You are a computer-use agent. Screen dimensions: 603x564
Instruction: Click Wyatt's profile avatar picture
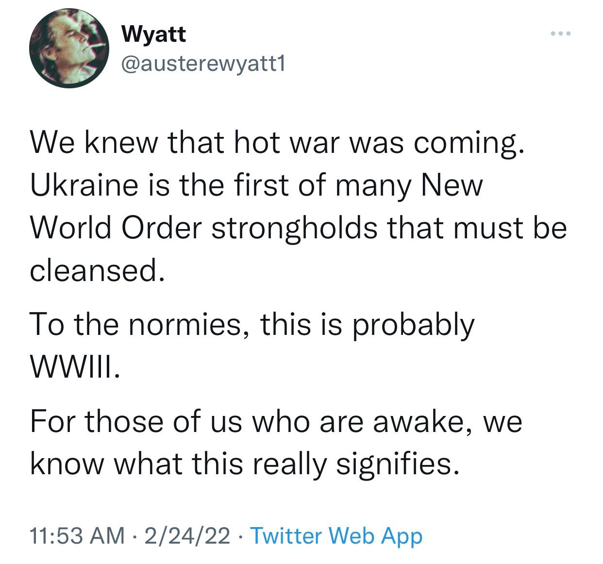click(69, 49)
